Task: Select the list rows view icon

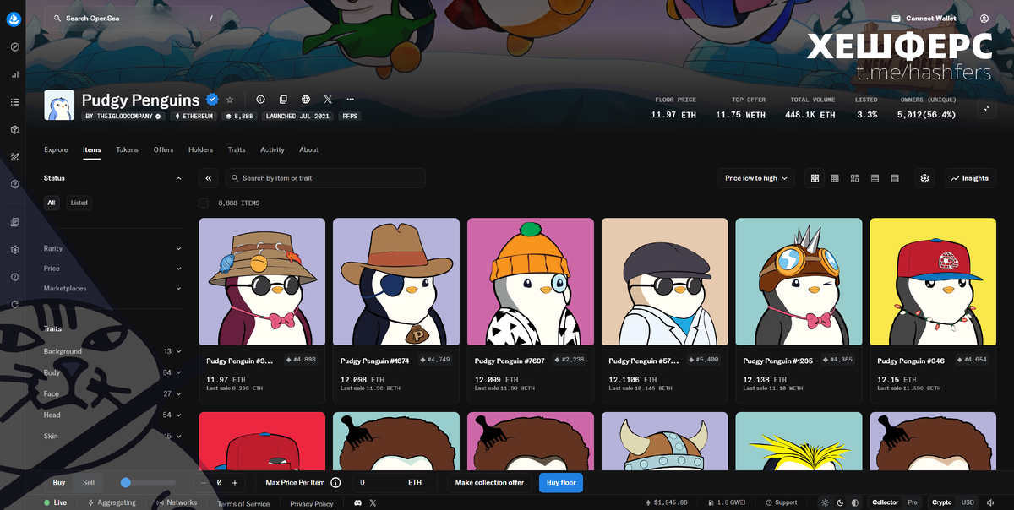Action: (875, 178)
